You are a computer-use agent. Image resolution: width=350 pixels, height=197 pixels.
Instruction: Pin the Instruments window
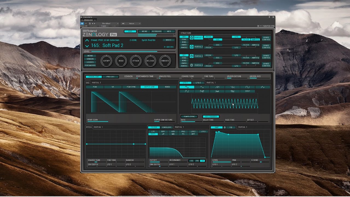pos(269,17)
